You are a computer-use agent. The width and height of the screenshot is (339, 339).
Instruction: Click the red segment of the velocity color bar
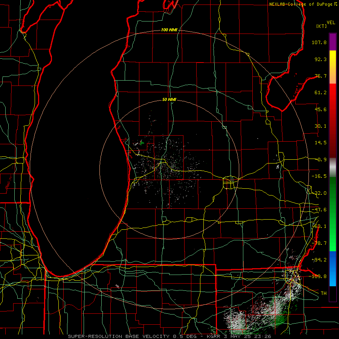pyautogui.click(x=333, y=121)
